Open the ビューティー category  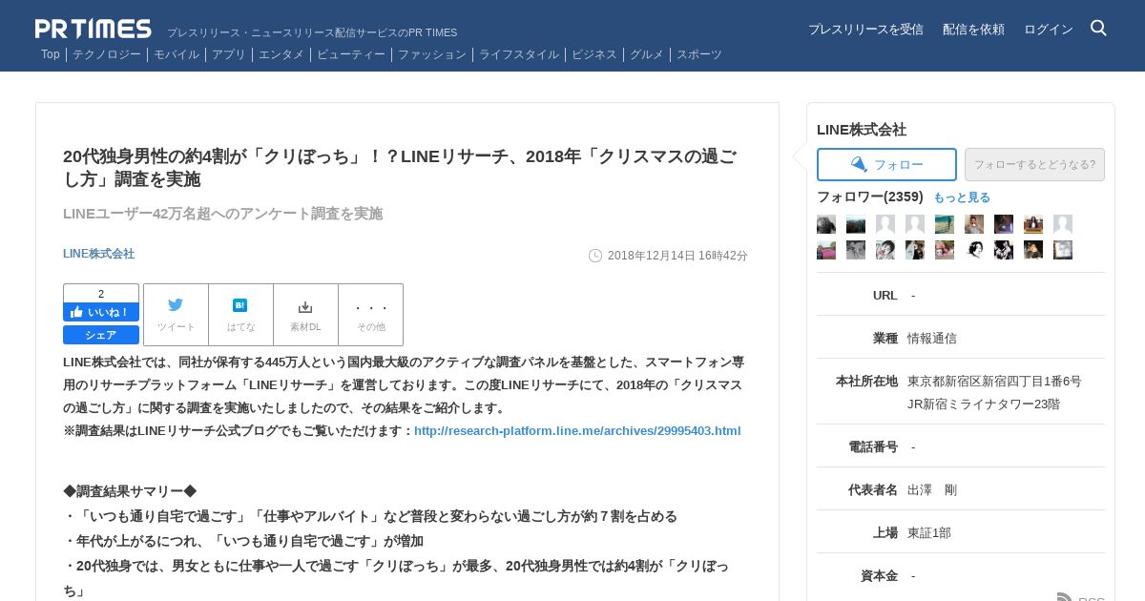[x=351, y=54]
